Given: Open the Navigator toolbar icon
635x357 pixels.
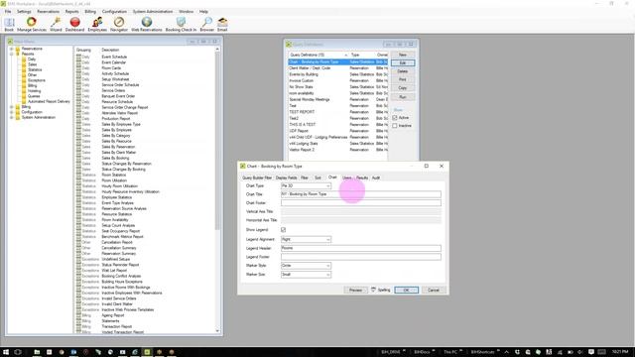Looking at the screenshot, I should 119,24.
